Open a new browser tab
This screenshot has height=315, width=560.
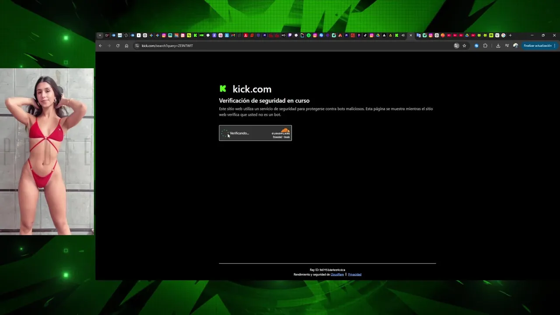[510, 35]
